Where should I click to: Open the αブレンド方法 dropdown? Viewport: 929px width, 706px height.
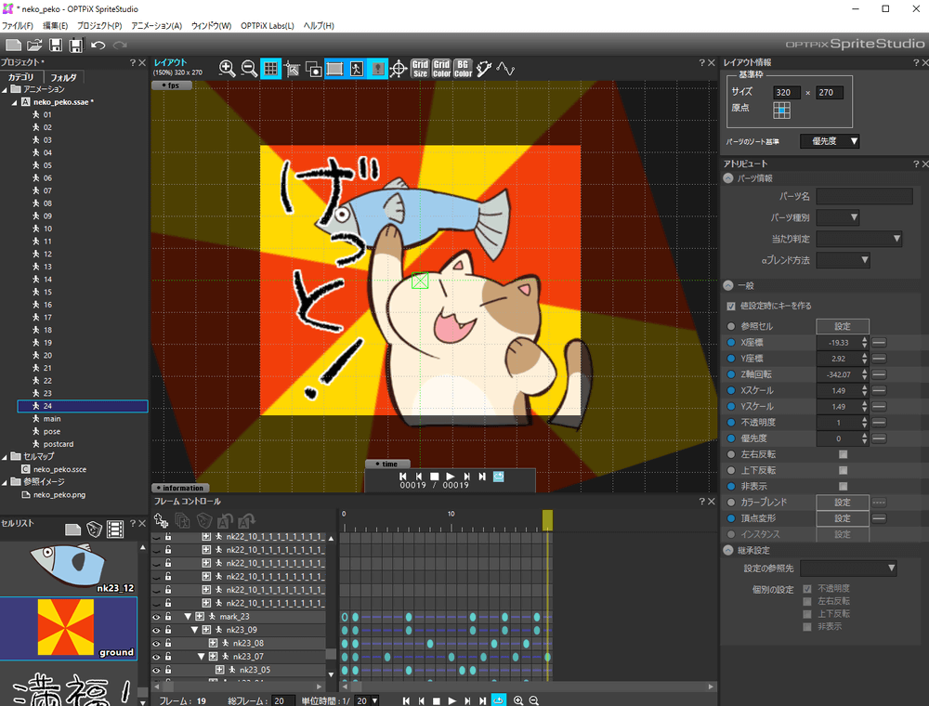(x=843, y=260)
